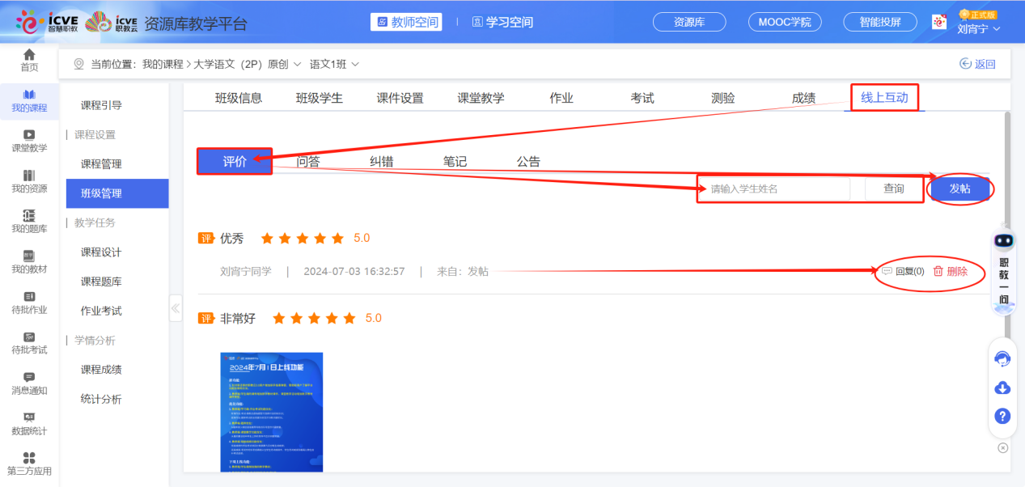
Task: Click the floating question mark help icon
Action: tap(1002, 416)
